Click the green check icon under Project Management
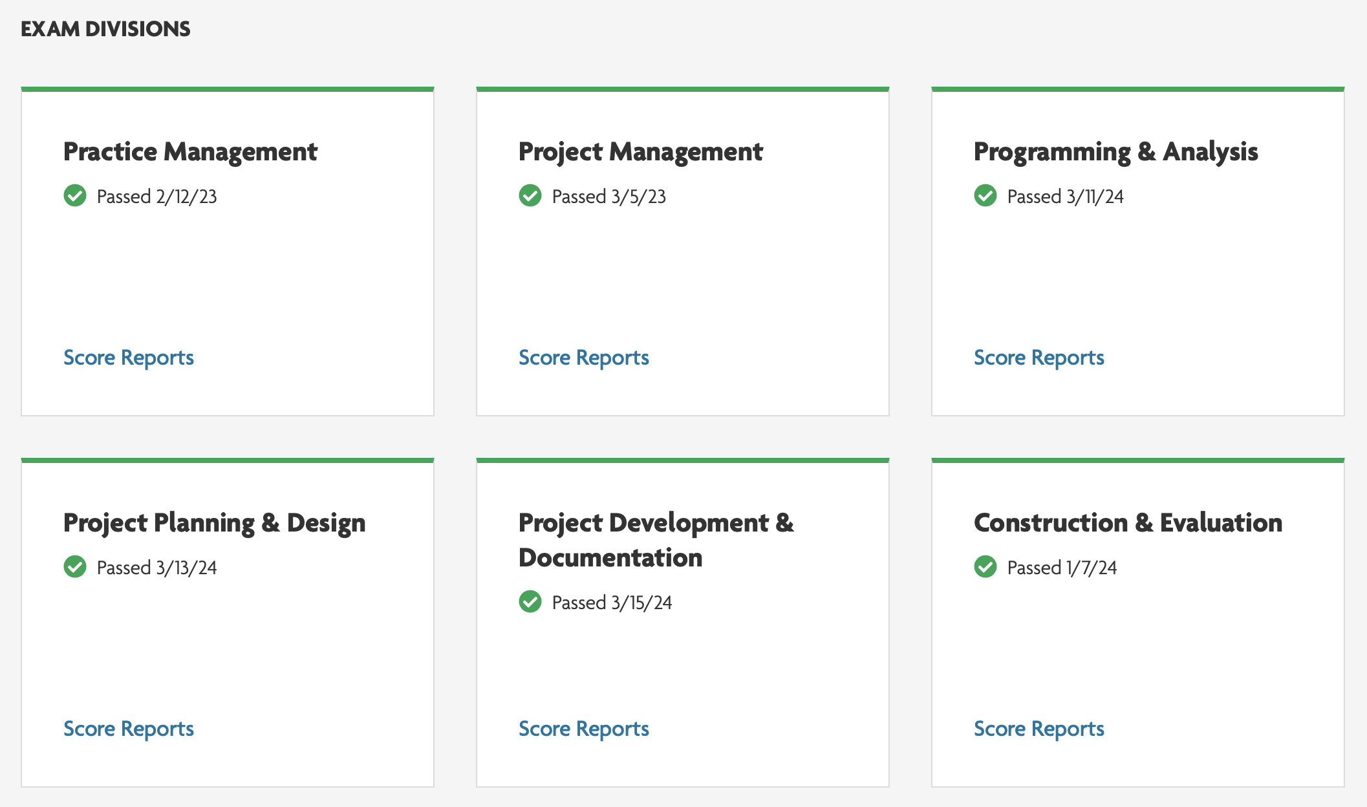The width and height of the screenshot is (1367, 807). coord(530,195)
